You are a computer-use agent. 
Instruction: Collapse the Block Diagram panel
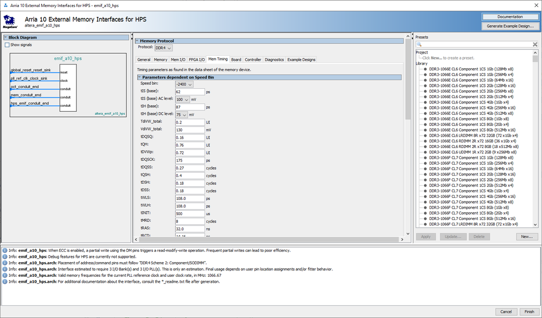[x=5, y=37]
